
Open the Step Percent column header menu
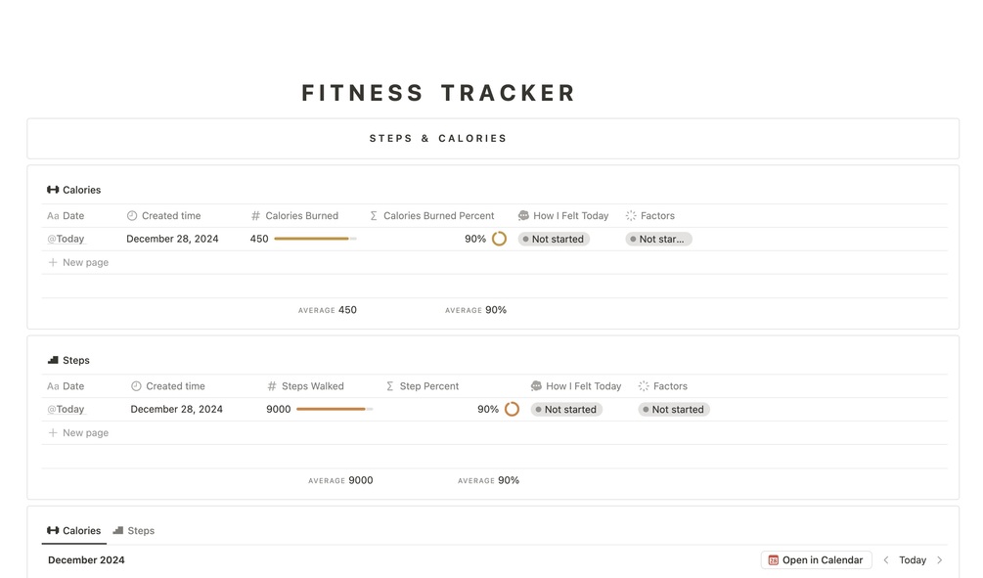(428, 386)
